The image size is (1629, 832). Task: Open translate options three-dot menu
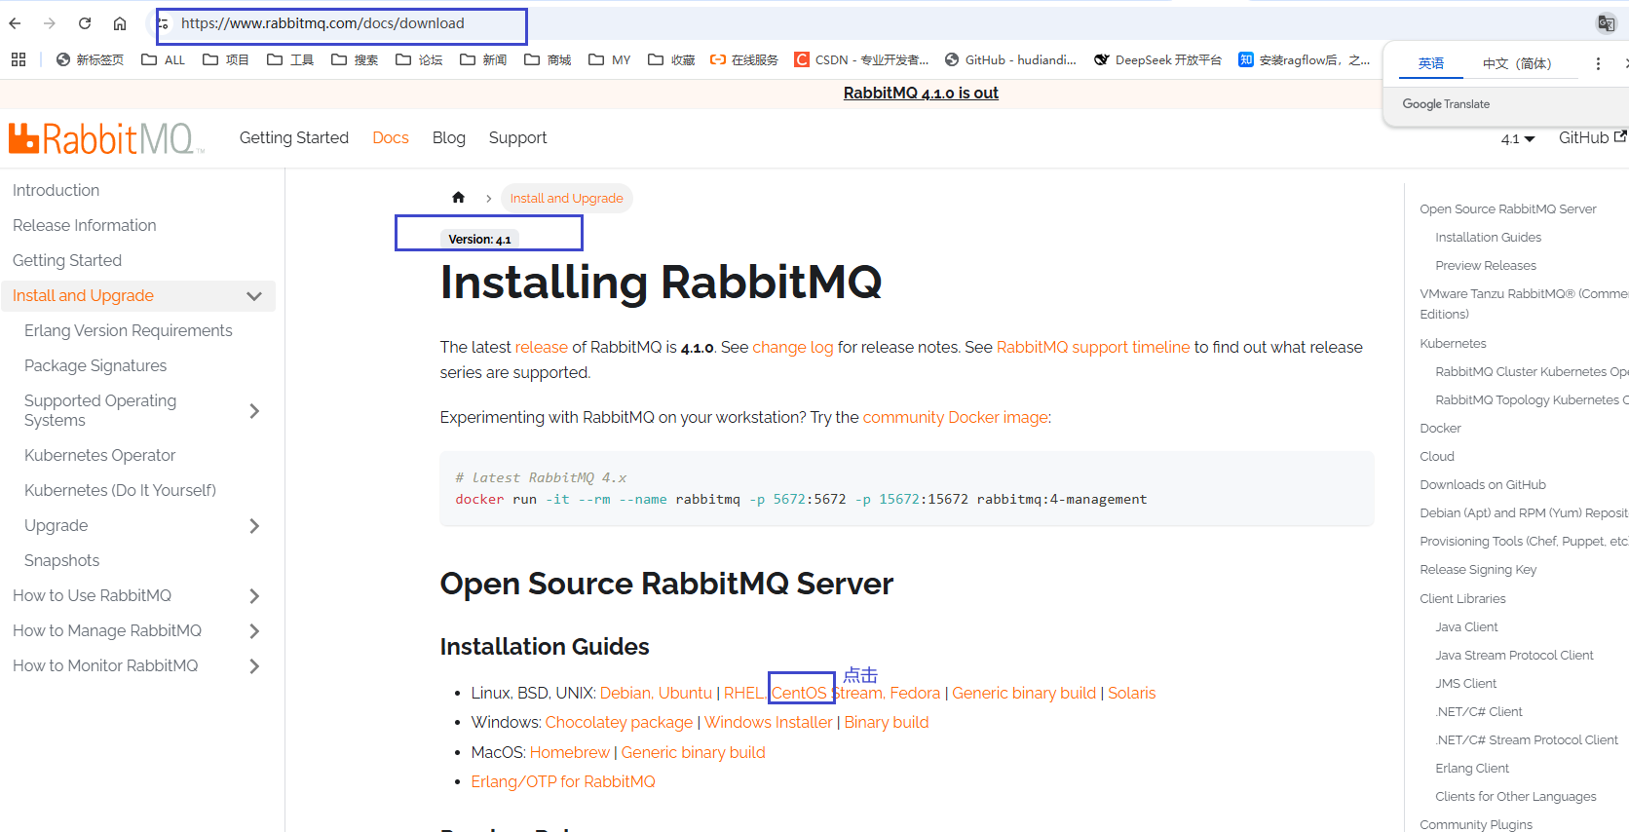click(1598, 63)
